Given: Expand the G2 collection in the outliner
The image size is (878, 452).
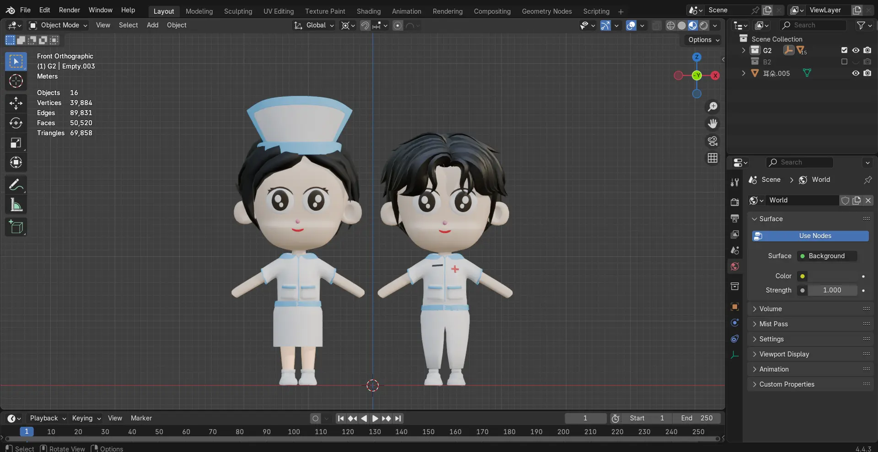Looking at the screenshot, I should pos(743,50).
